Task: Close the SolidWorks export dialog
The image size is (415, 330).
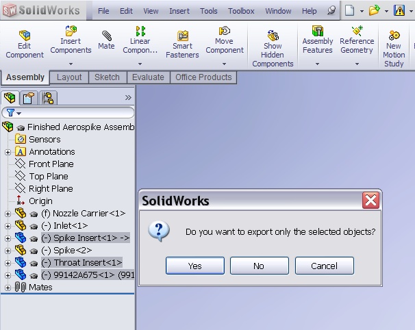Action: click(370, 201)
